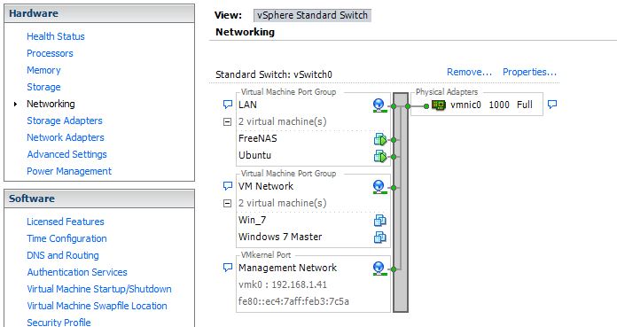Open Health Status hardware page
The height and width of the screenshot is (327, 617).
pos(56,36)
